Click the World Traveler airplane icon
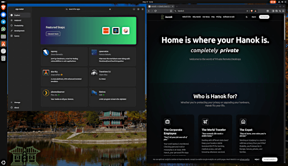Viewport: 288px width, 166px height. (x=205, y=121)
